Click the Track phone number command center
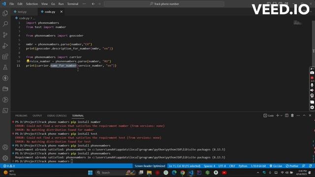 (164, 4)
